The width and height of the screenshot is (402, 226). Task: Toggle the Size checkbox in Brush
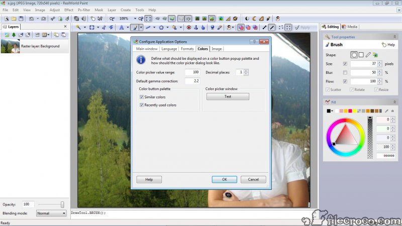[x=345, y=64]
